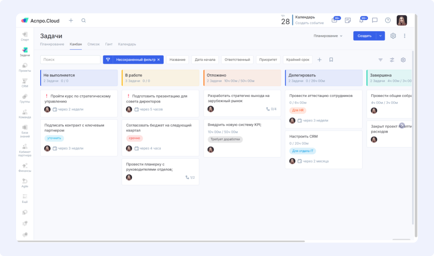
Task: Open the three-dot more options menu
Action: 405,36
